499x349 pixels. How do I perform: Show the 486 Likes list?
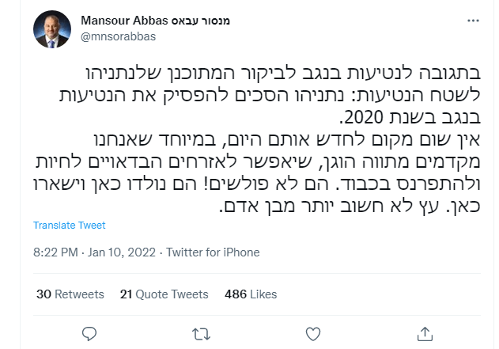pyautogui.click(x=251, y=294)
